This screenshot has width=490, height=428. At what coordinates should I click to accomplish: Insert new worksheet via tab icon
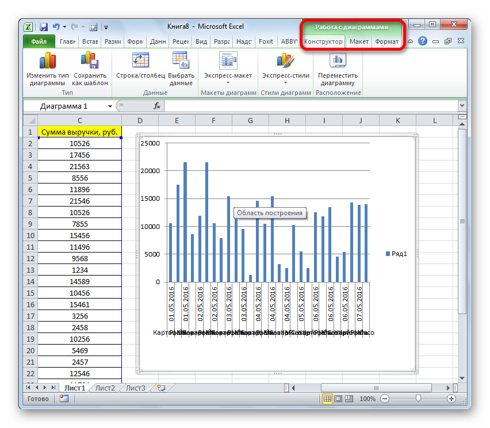click(x=160, y=388)
